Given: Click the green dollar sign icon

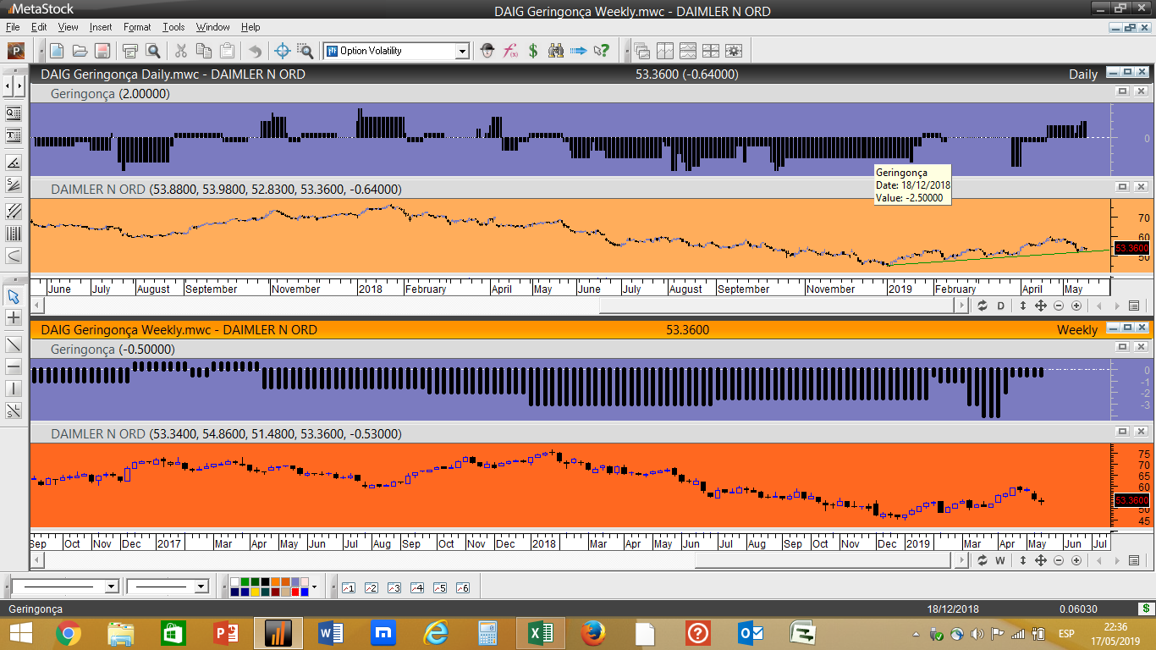Looking at the screenshot, I should pyautogui.click(x=533, y=51).
